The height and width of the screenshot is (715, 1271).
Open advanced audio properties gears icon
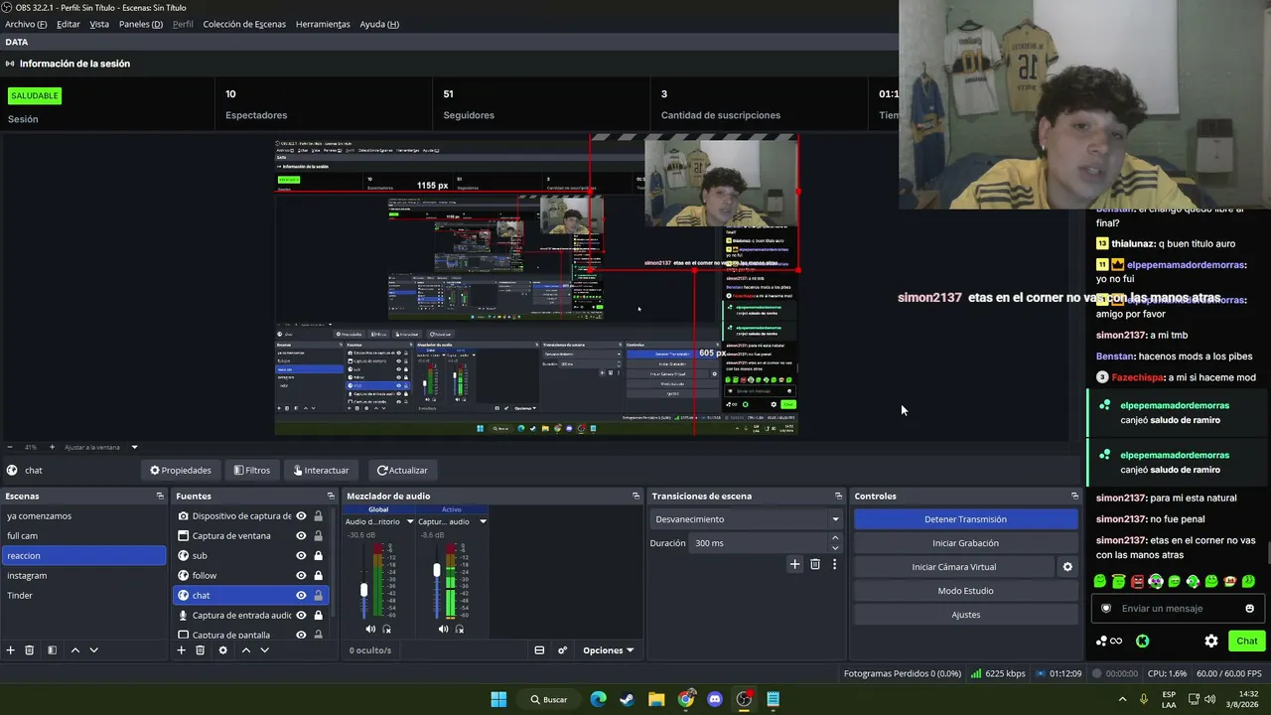click(x=562, y=650)
